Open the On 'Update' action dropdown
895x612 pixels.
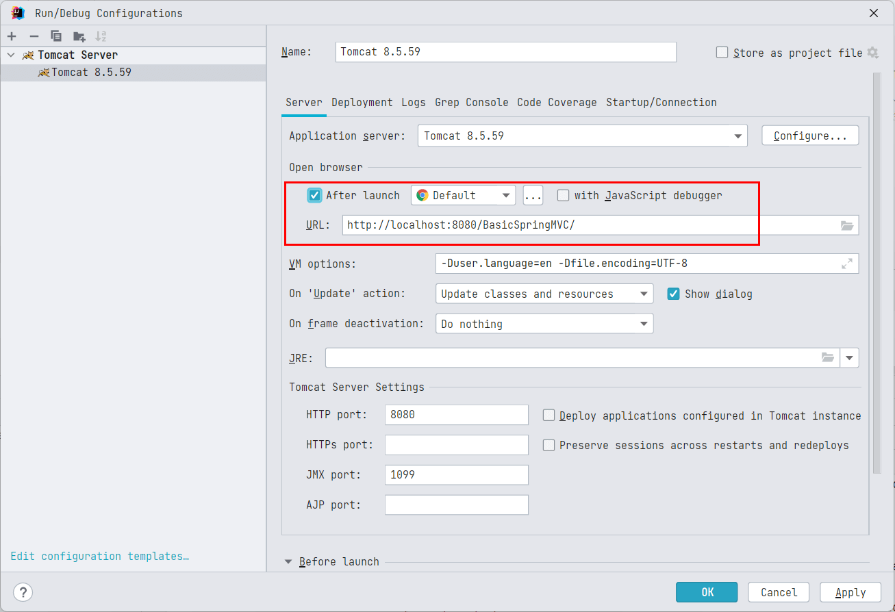(544, 294)
